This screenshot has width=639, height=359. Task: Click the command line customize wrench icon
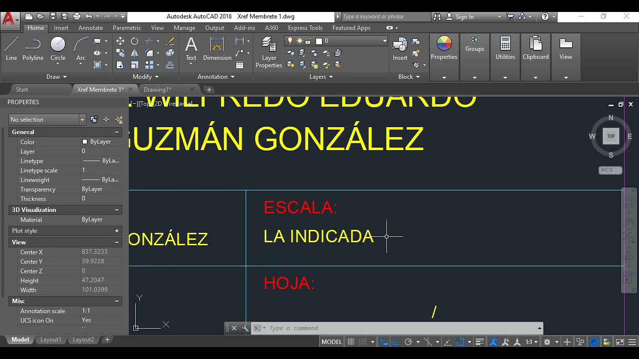tap(245, 328)
